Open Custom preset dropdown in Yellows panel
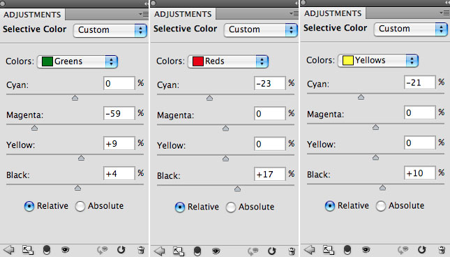This screenshot has width=450, height=257. [x=411, y=29]
